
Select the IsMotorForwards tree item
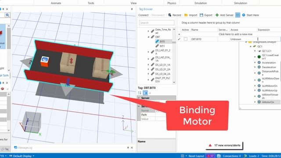click(x=270, y=96)
